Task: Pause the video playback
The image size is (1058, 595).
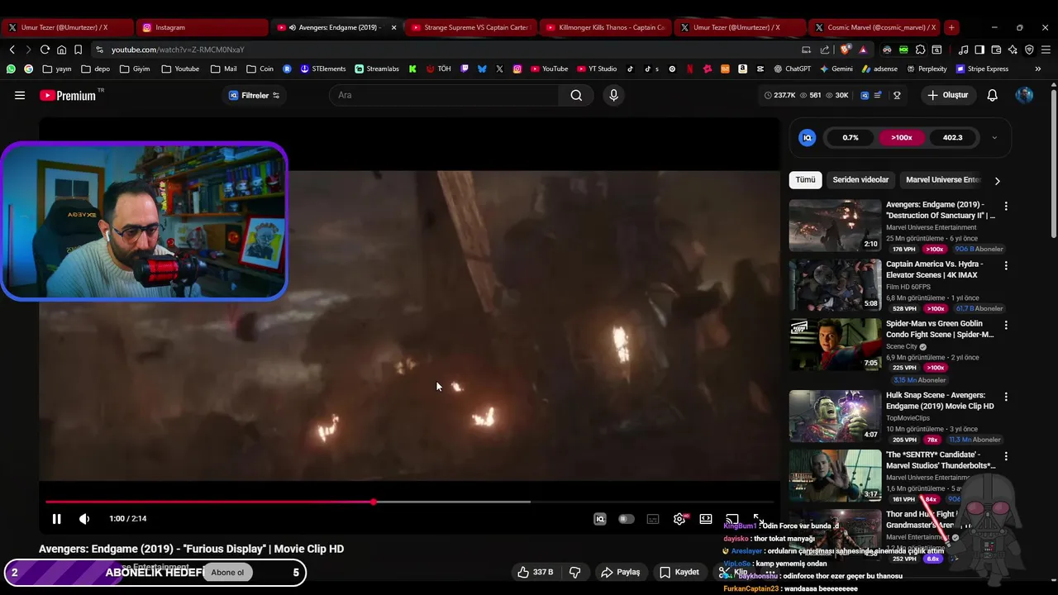Action: (56, 519)
